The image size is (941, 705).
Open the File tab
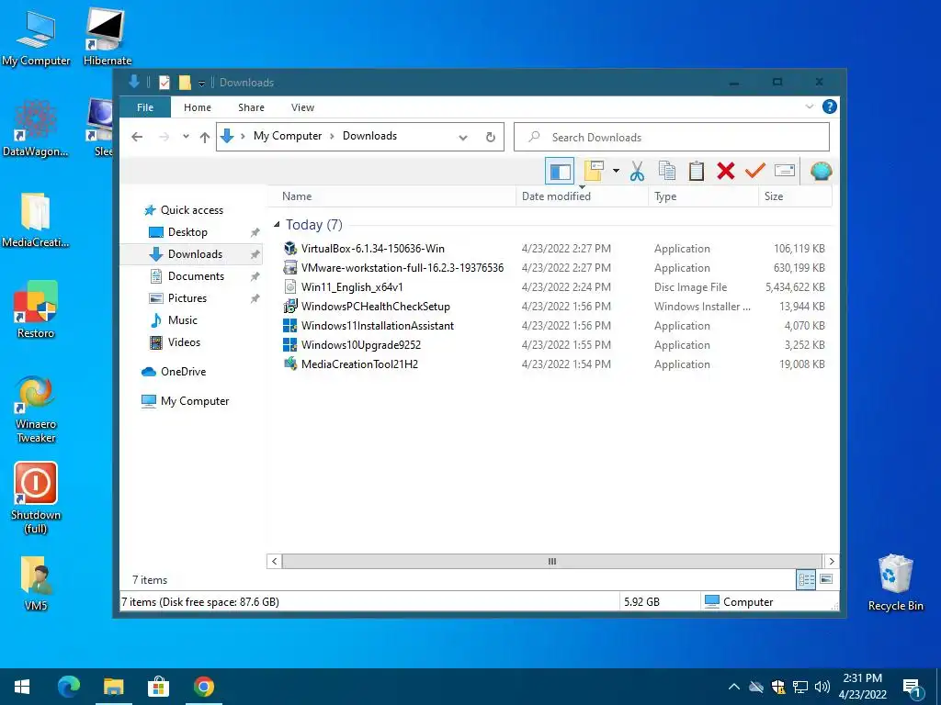145,107
